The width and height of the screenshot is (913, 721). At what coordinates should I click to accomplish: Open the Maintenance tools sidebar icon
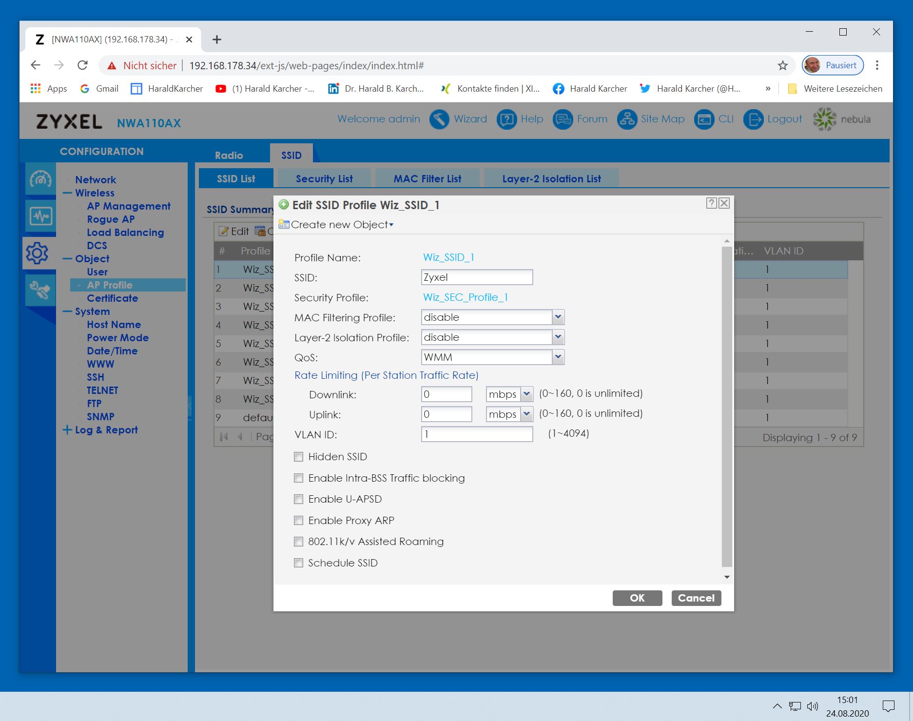pos(40,290)
